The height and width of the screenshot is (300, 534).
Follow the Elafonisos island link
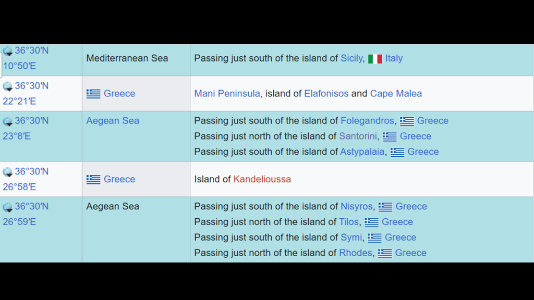tap(326, 94)
